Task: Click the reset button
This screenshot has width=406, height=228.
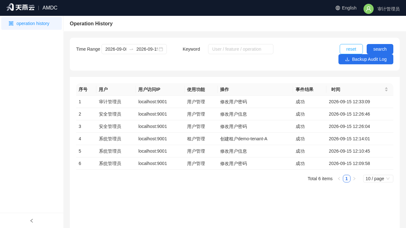Action: (351, 49)
